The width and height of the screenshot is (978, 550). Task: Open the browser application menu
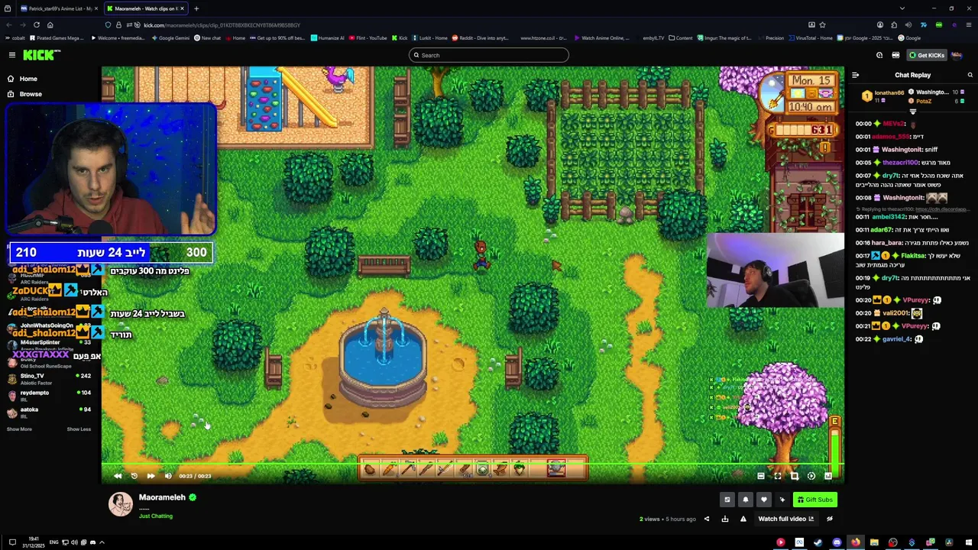968,24
